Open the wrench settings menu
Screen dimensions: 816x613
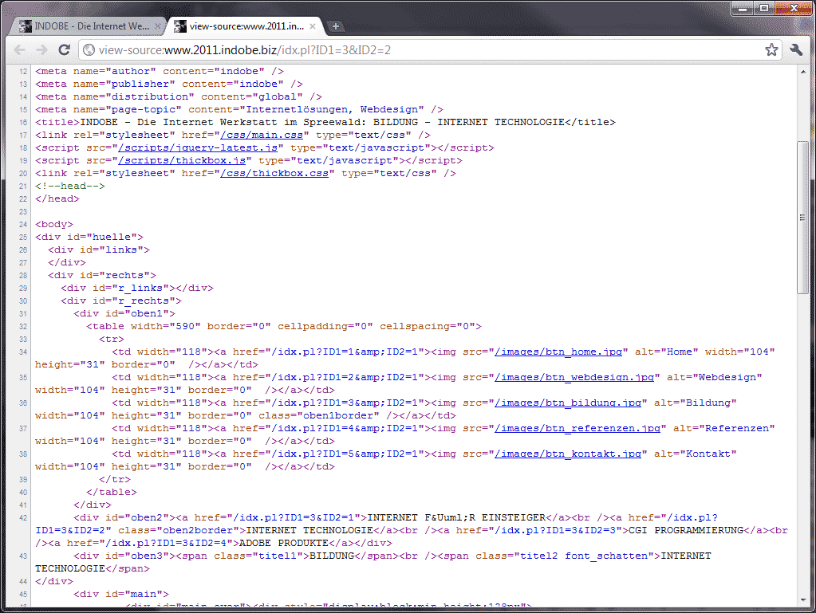pos(795,50)
